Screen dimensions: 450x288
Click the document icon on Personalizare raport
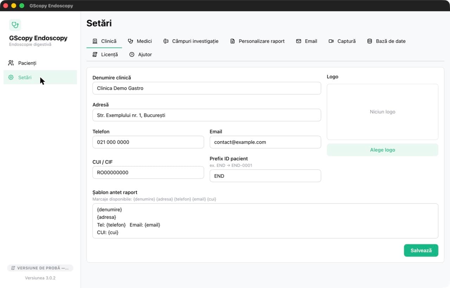232,41
